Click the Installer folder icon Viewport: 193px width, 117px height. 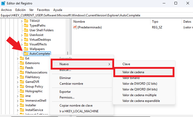(x=22, y=105)
